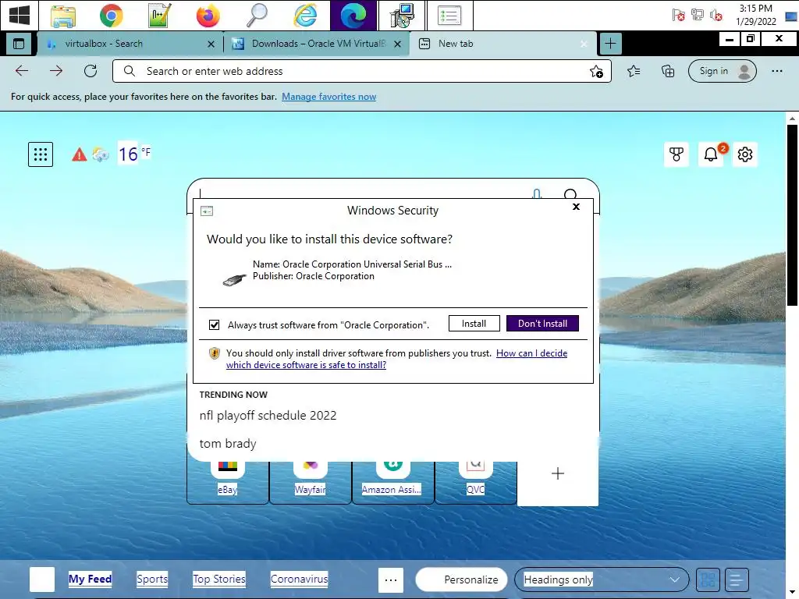Viewport: 799px width, 599px height.
Task: Add this page to favorites
Action: [596, 71]
